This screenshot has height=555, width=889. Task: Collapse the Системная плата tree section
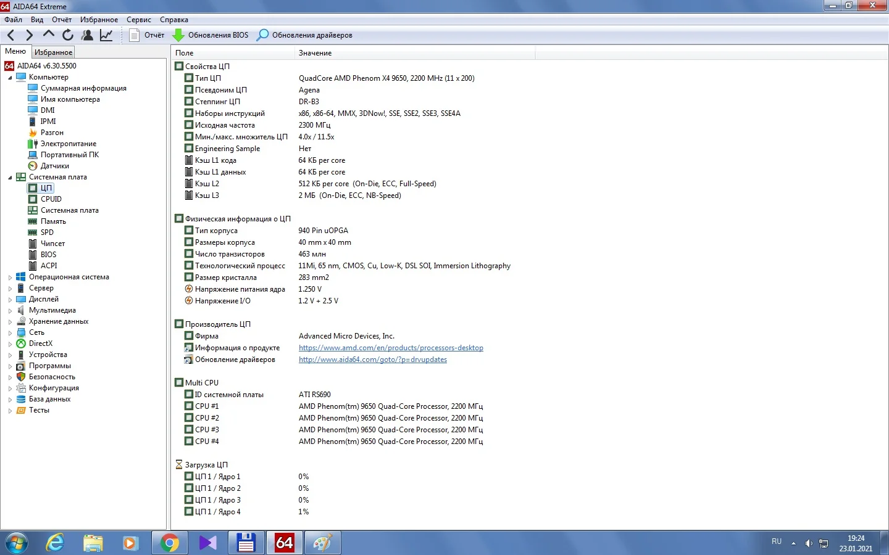point(10,178)
